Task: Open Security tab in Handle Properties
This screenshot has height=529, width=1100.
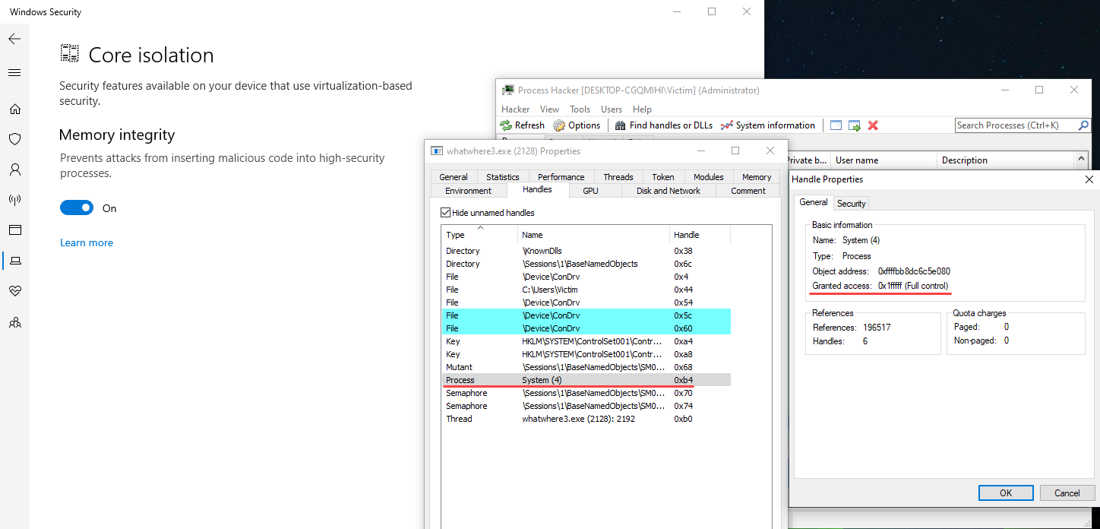Action: coord(851,204)
